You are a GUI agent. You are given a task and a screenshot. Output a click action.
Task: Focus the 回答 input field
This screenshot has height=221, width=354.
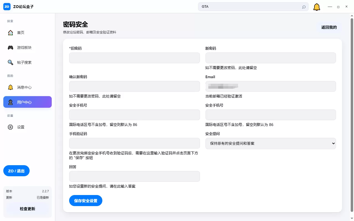point(134,176)
